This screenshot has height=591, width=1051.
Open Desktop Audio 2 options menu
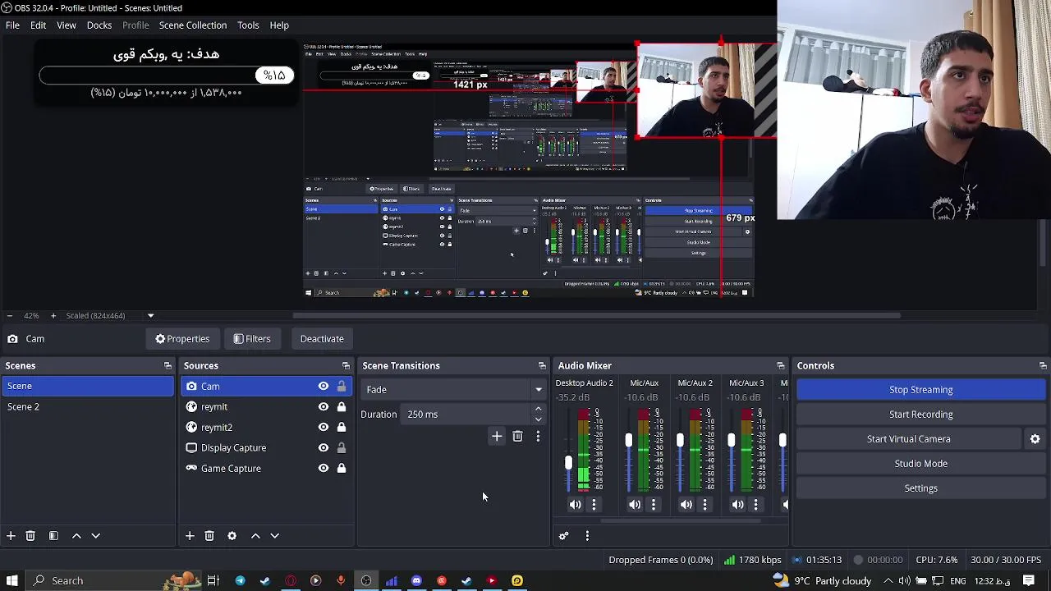coord(594,505)
